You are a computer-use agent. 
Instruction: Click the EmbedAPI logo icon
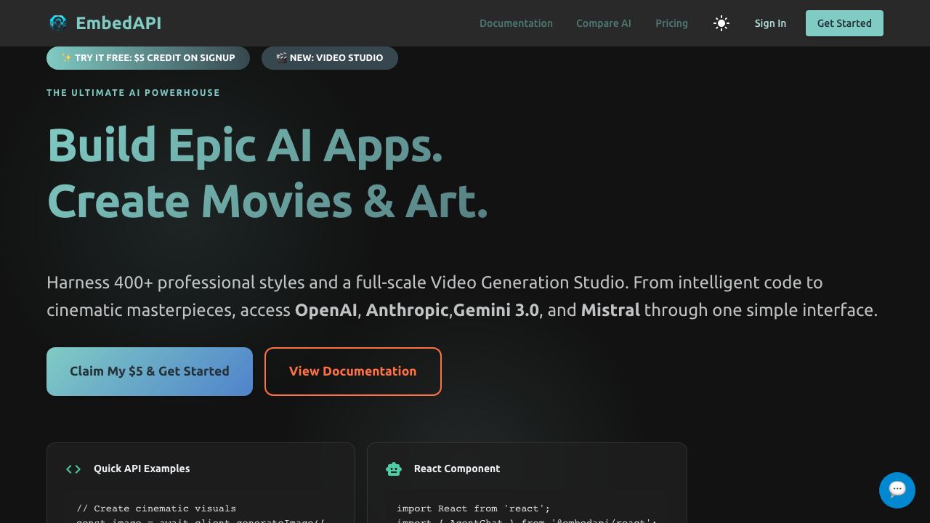click(58, 23)
